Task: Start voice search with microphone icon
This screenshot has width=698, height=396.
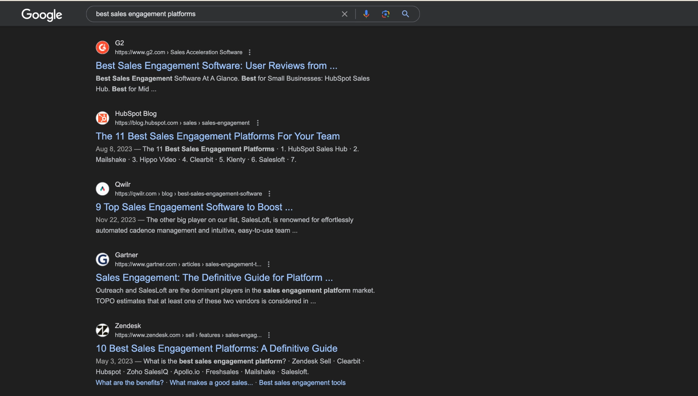Action: click(x=366, y=14)
